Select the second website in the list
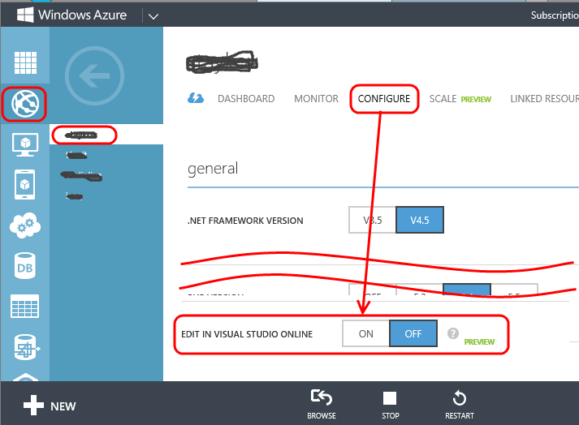The image size is (579, 425). tap(77, 155)
